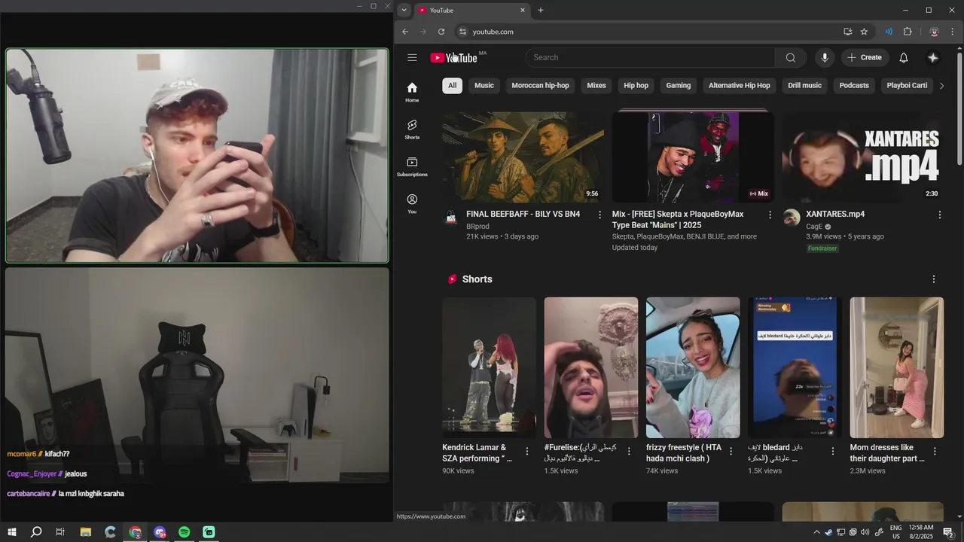View site information icon
This screenshot has width=964, height=542.
[x=463, y=32]
